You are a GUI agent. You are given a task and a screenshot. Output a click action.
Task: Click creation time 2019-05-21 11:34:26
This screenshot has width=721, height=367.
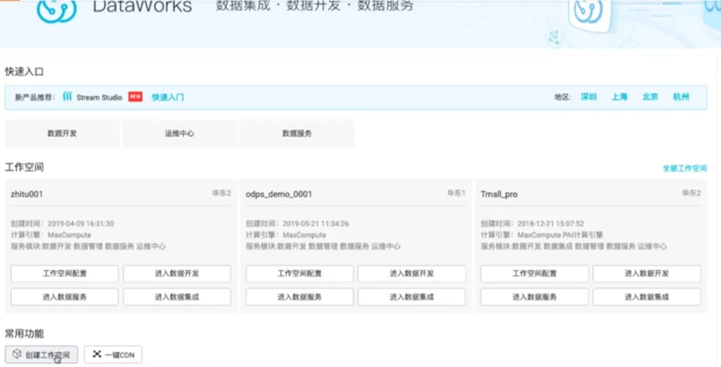pos(315,224)
